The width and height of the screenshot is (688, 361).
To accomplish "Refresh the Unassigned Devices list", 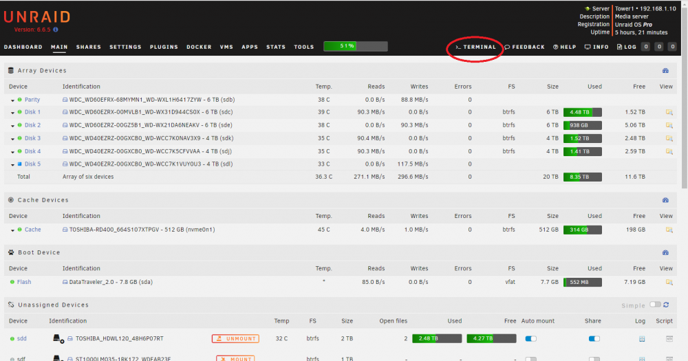I will 666,305.
